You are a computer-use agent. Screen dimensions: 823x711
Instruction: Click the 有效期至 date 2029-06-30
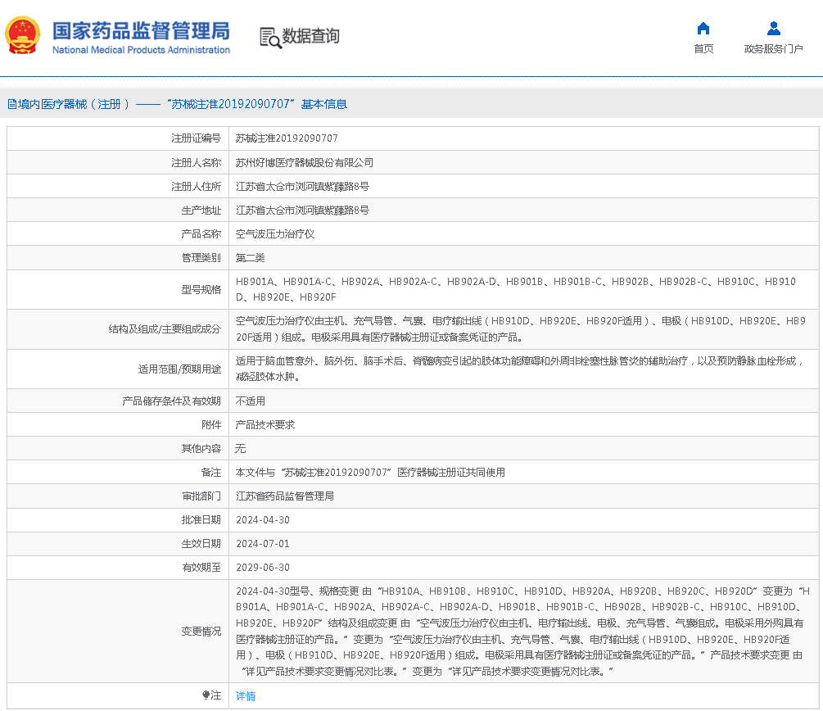262,568
